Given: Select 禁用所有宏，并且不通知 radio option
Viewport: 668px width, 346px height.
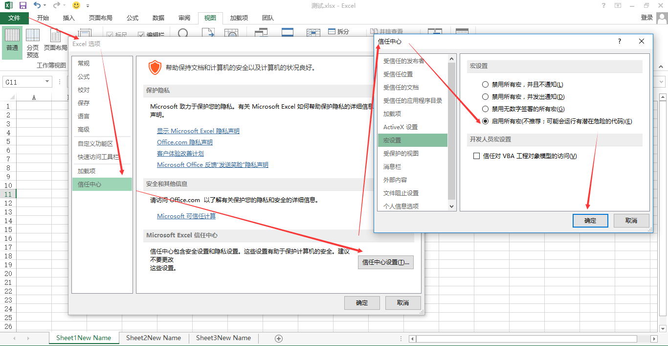Looking at the screenshot, I should pyautogui.click(x=486, y=85).
